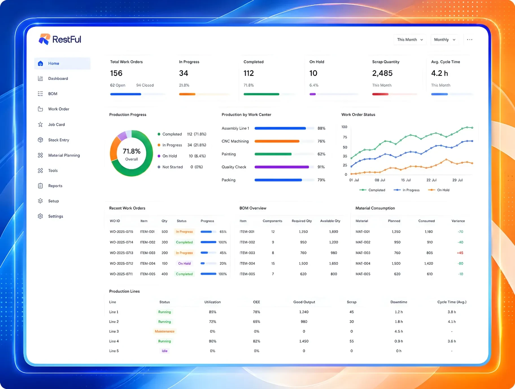515x389 pixels.
Task: Open Job Card star icon
Action: (x=40, y=124)
